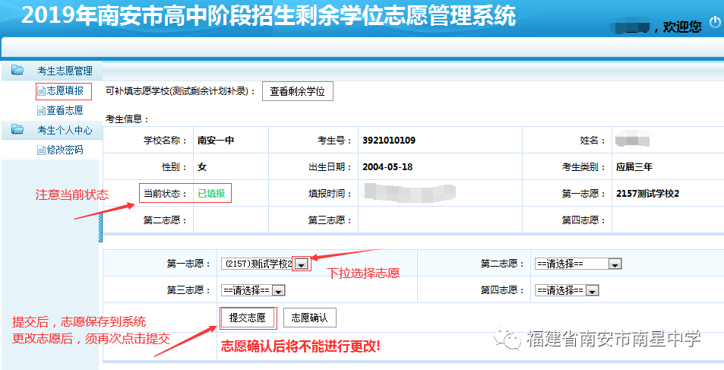
Task: Click the warning 志愿确认后将不能进行更改!
Action: pyautogui.click(x=301, y=346)
